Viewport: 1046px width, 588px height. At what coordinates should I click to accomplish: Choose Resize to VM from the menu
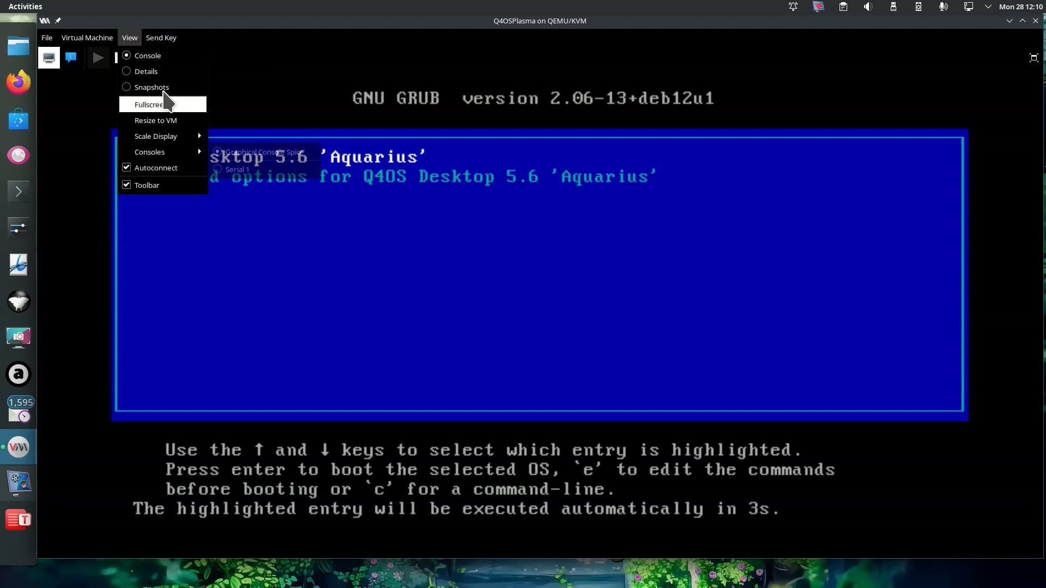156,120
